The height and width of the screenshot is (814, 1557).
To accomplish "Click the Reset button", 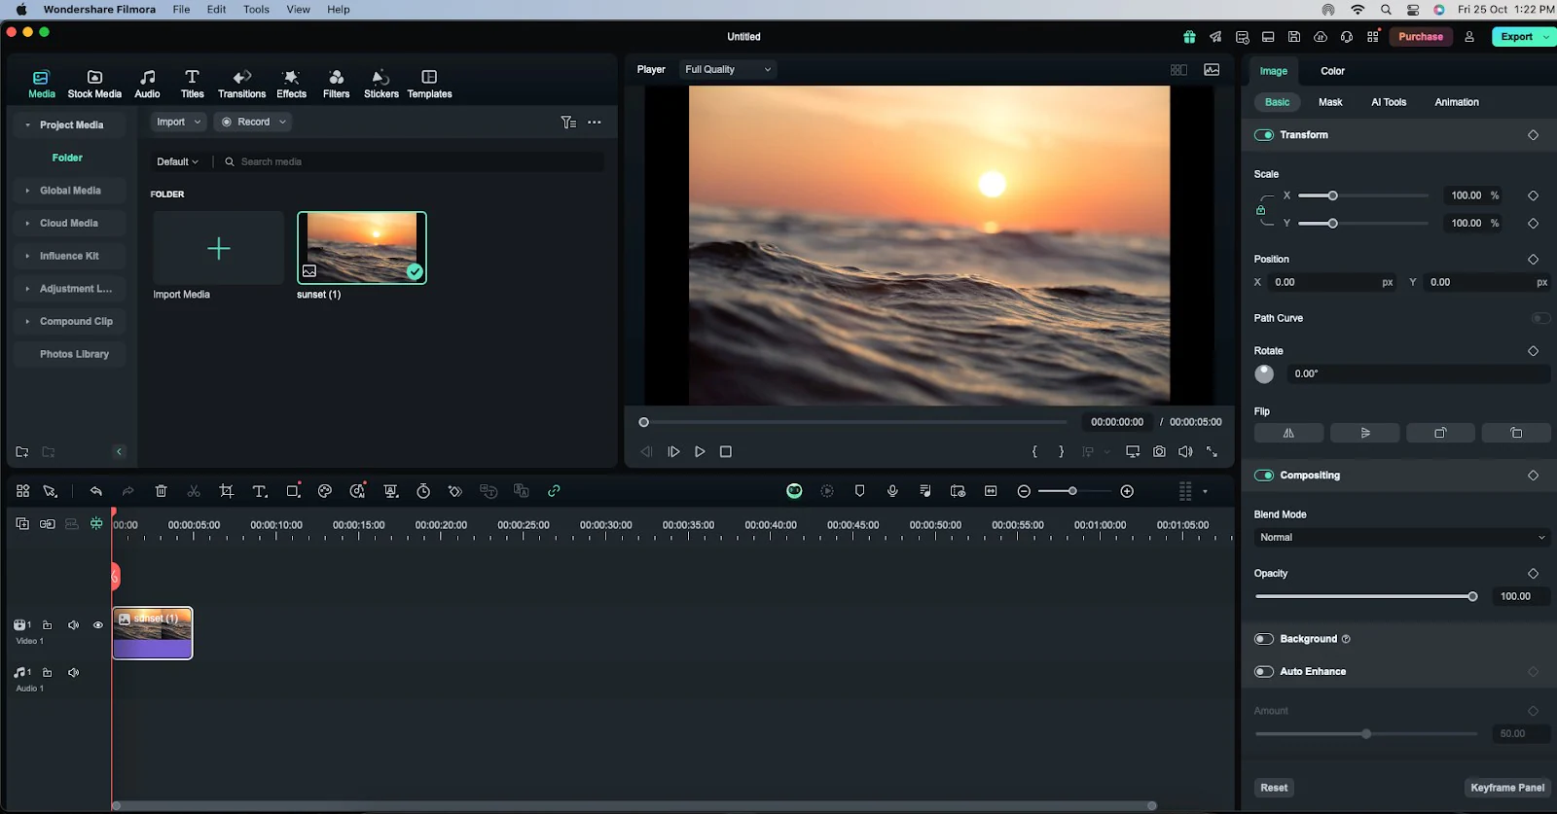I will click(x=1274, y=788).
